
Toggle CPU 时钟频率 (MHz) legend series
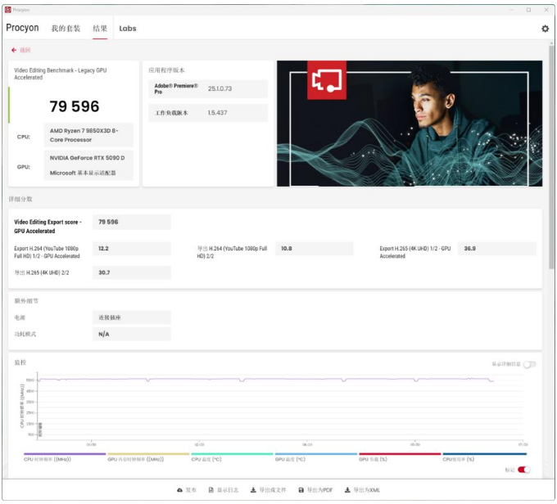50,459
